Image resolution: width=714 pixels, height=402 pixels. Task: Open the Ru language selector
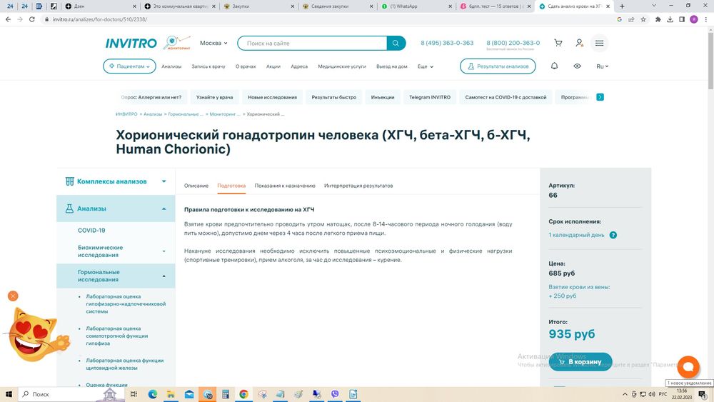602,66
